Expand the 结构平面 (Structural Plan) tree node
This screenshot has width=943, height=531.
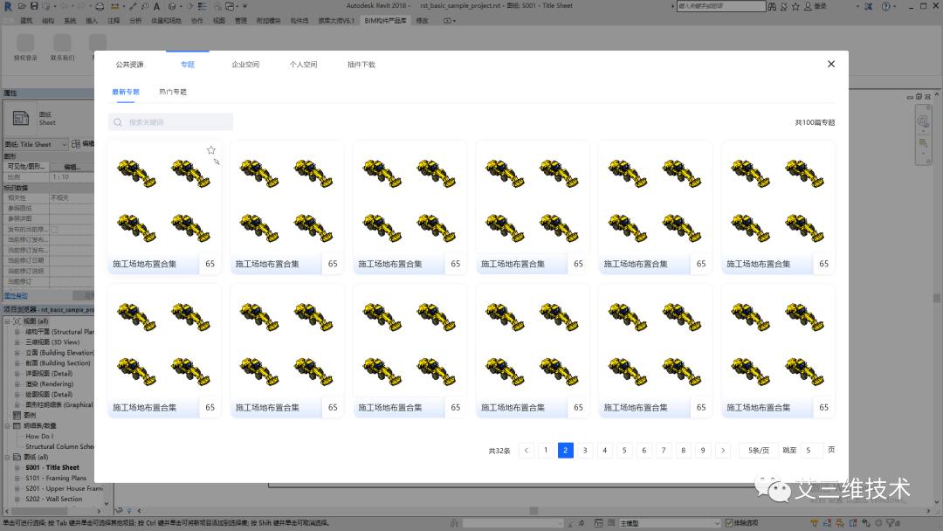coord(17,332)
